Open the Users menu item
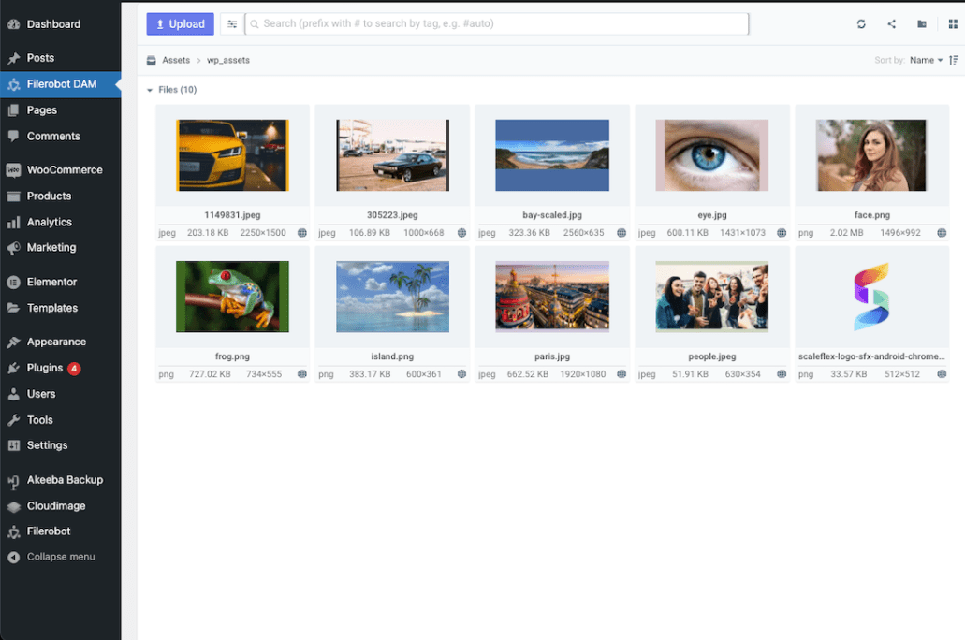The height and width of the screenshot is (640, 965). click(60, 394)
